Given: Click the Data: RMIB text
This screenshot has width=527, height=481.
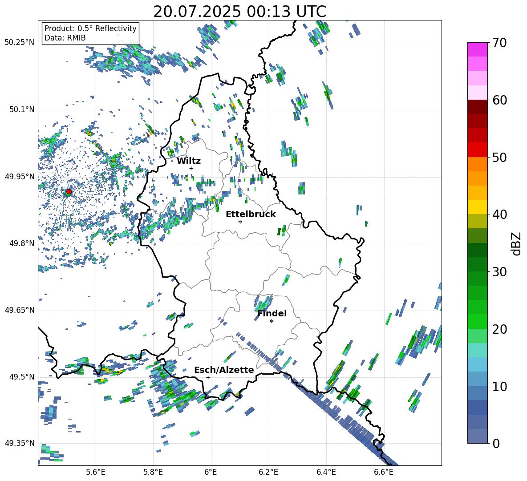Looking at the screenshot, I should tap(65, 38).
